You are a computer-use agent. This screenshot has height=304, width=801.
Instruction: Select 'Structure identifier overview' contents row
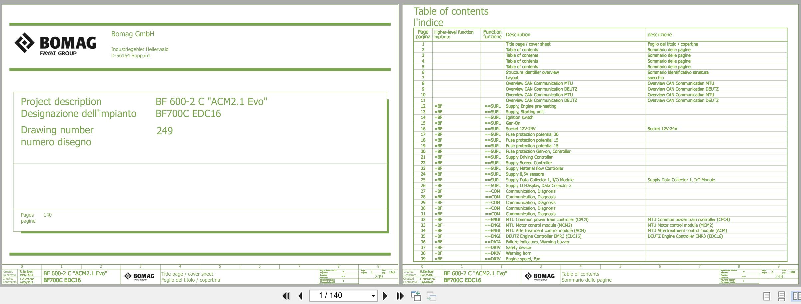532,73
